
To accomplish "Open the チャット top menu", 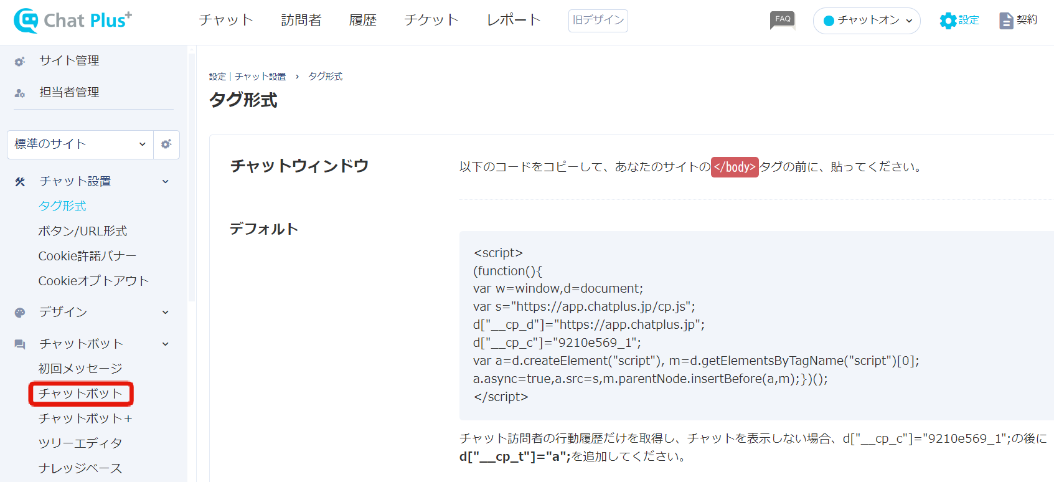I will pos(226,20).
